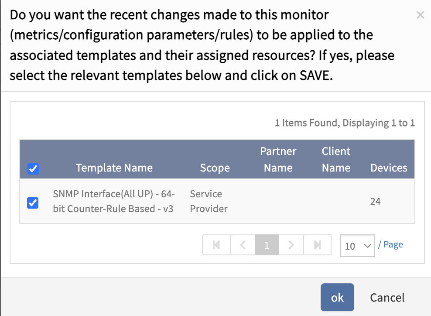Click the Partner Name column header
The width and height of the screenshot is (431, 316).
(x=278, y=160)
